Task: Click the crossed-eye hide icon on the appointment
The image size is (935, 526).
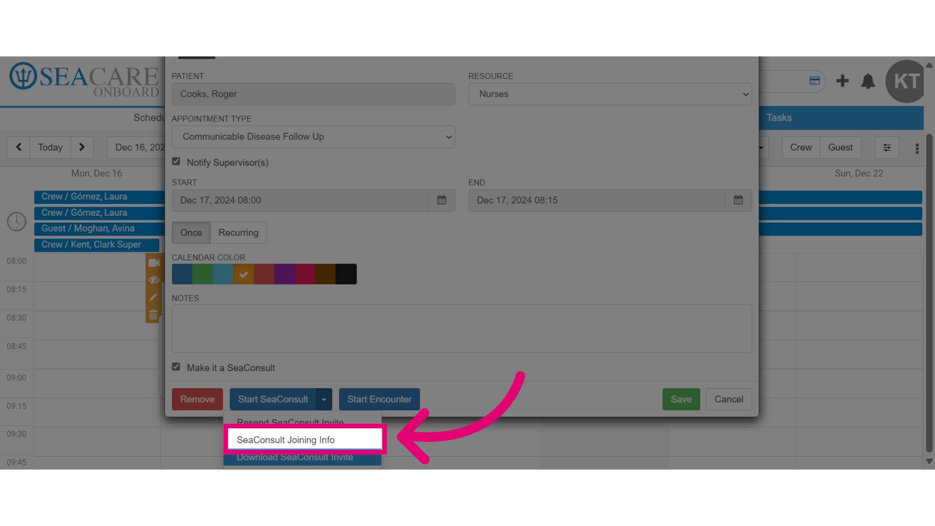Action: click(154, 280)
